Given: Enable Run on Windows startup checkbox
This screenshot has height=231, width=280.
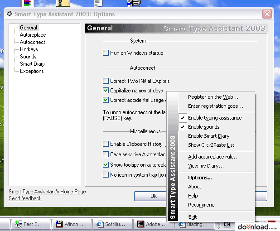Looking at the screenshot, I should pyautogui.click(x=106, y=53).
